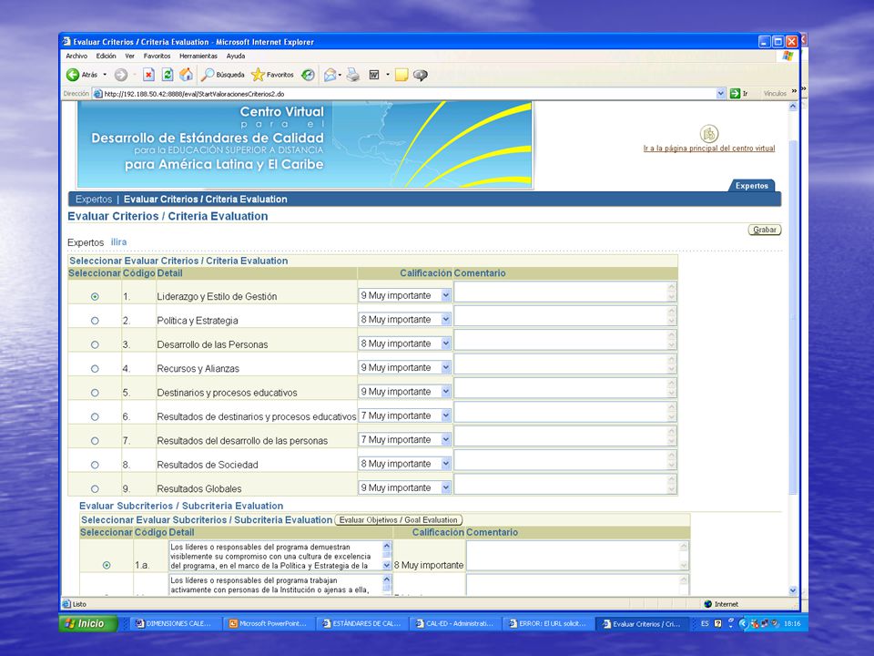Stop loading with the red X page icon
Image resolution: width=874 pixels, height=656 pixels.
pyautogui.click(x=148, y=75)
